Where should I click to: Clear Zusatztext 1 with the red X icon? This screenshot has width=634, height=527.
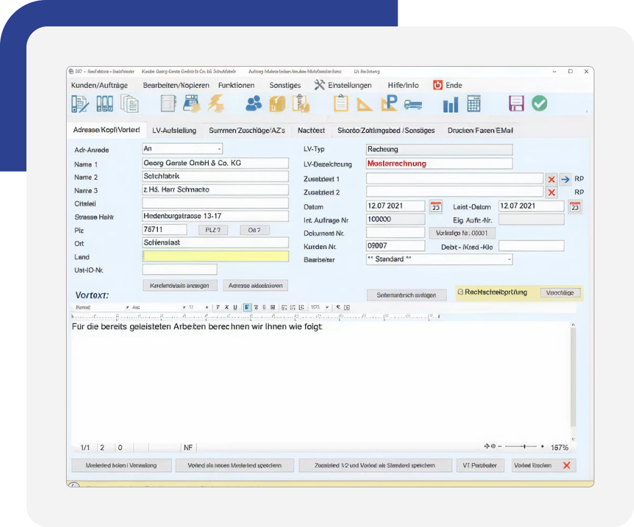coord(551,179)
